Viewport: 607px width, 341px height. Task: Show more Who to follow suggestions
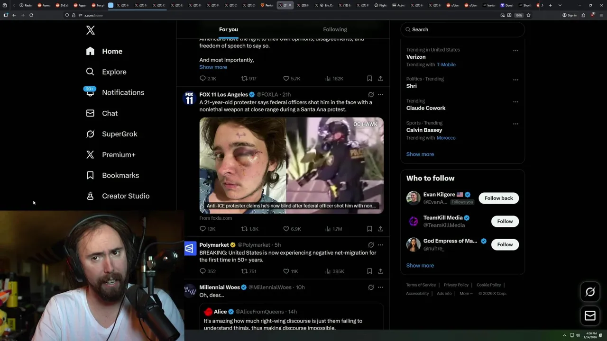point(420,266)
